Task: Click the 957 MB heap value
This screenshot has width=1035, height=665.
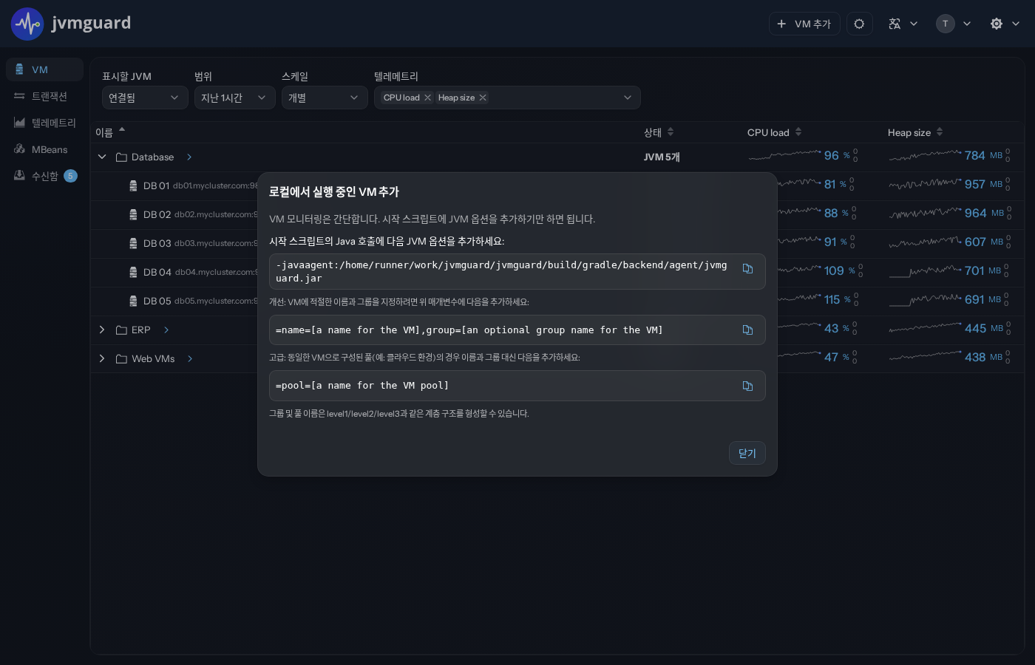Action: pyautogui.click(x=983, y=184)
